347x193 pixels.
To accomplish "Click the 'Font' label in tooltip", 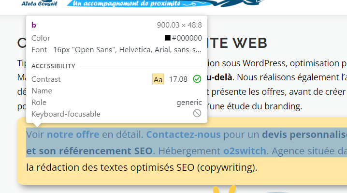I will (x=39, y=50).
